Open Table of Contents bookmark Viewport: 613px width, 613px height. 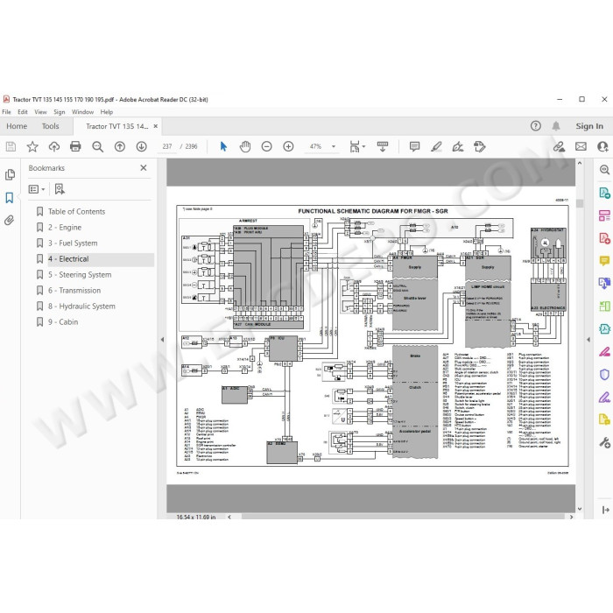[77, 212]
